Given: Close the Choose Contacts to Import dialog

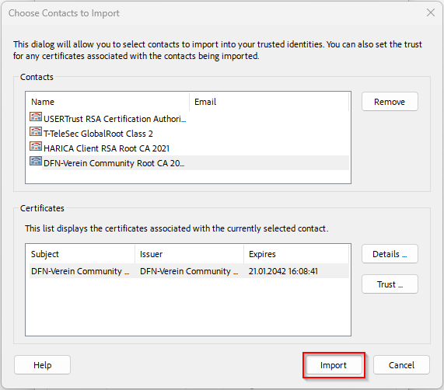Looking at the screenshot, I should click(431, 12).
